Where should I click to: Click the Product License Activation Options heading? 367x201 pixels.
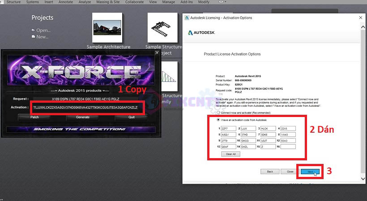pyautogui.click(x=232, y=54)
